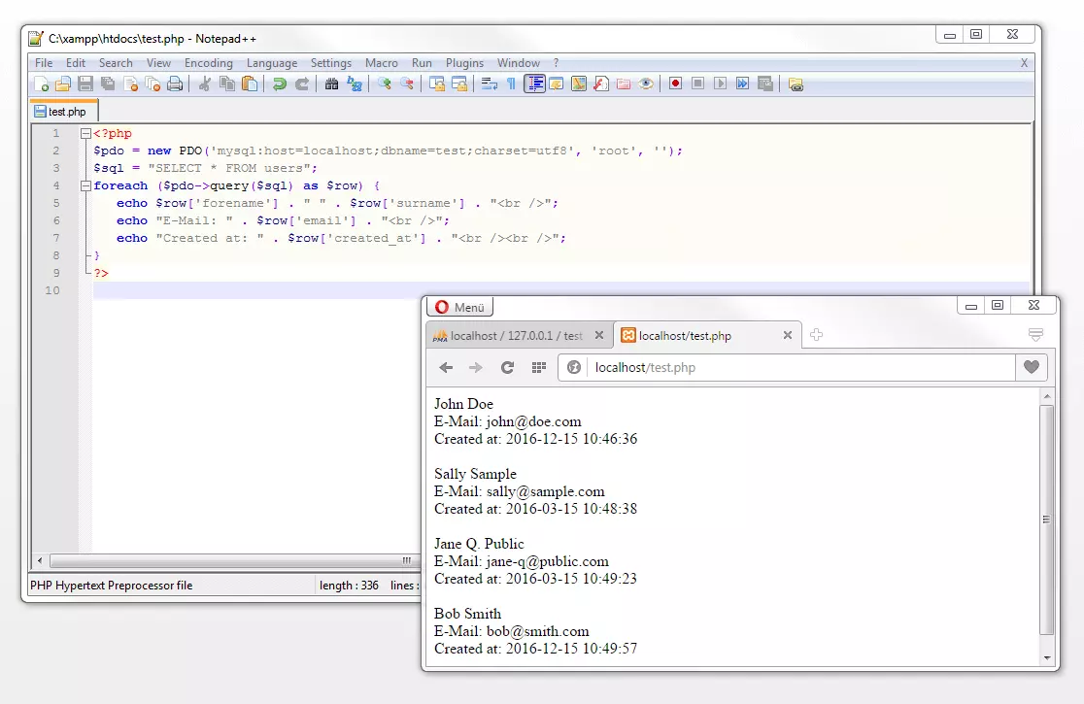Open the Replace dialog from the toolbar
1084x704 pixels.
point(353,84)
